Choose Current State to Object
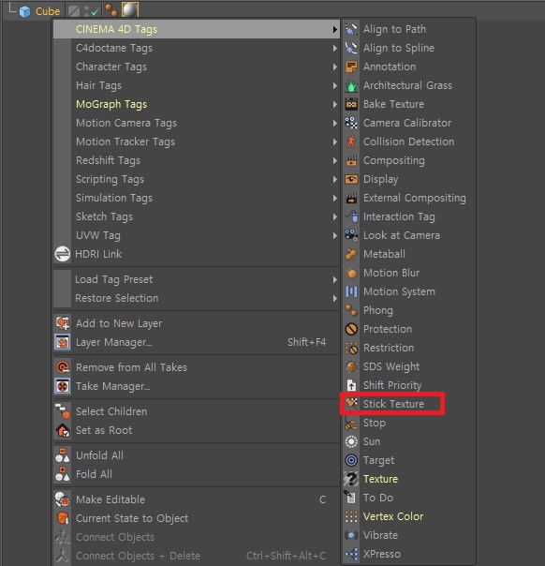The height and width of the screenshot is (566, 545). [x=197, y=518]
